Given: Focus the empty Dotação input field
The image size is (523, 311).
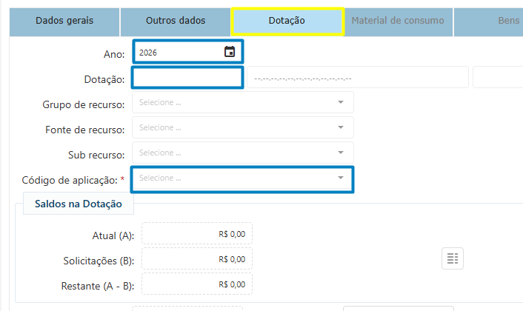Looking at the screenshot, I should pyautogui.click(x=187, y=78).
